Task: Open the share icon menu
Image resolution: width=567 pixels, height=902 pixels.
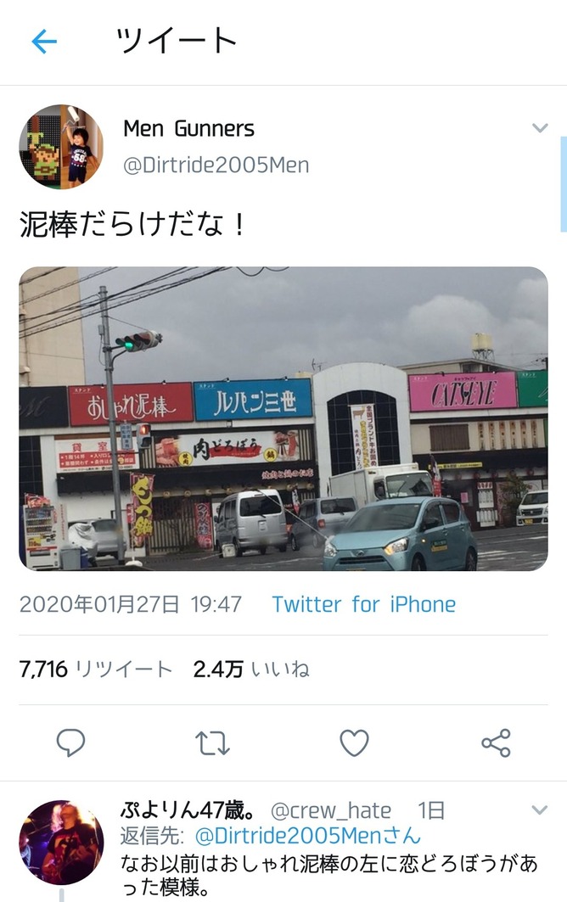Action: 497,742
